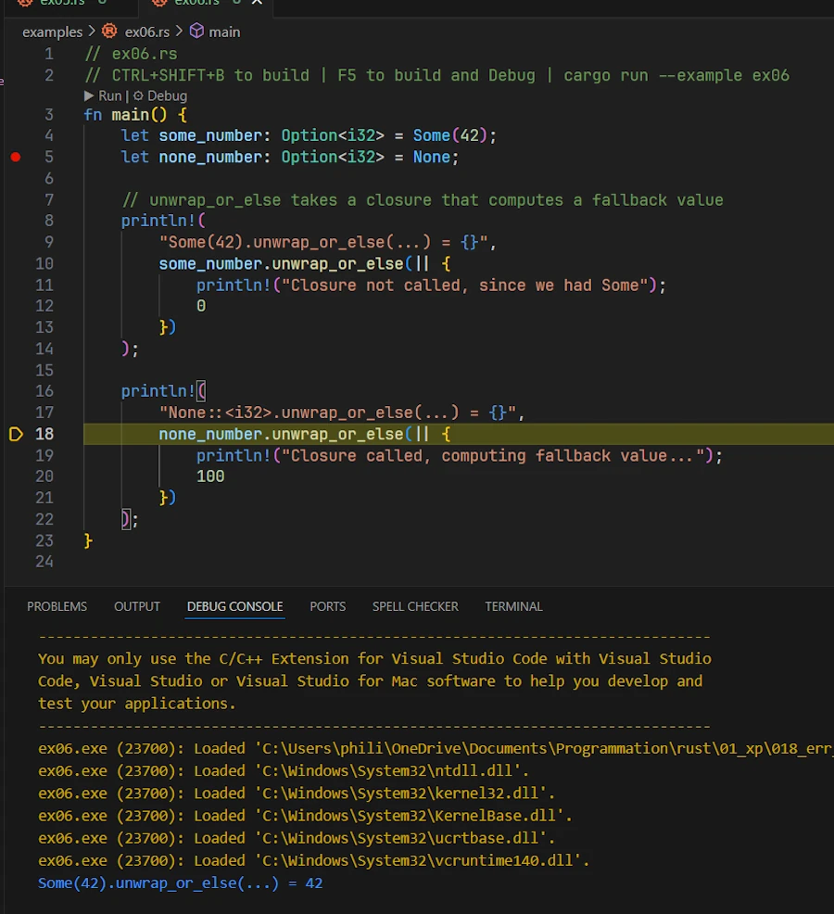
Task: Open the main symbol breadcrumb dropdown
Action: coord(223,32)
